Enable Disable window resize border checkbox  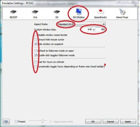pos(36,35)
